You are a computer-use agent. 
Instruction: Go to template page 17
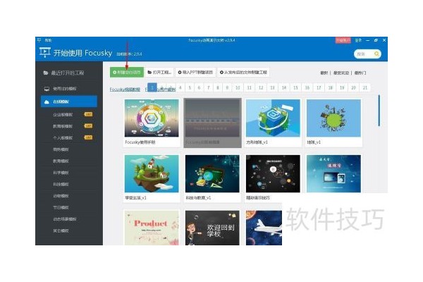(319, 87)
